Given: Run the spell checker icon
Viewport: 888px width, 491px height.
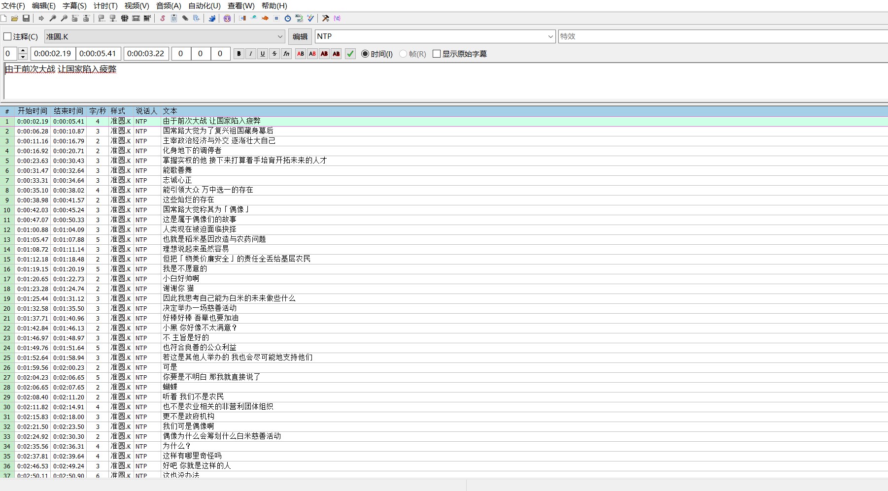Looking at the screenshot, I should (x=310, y=18).
